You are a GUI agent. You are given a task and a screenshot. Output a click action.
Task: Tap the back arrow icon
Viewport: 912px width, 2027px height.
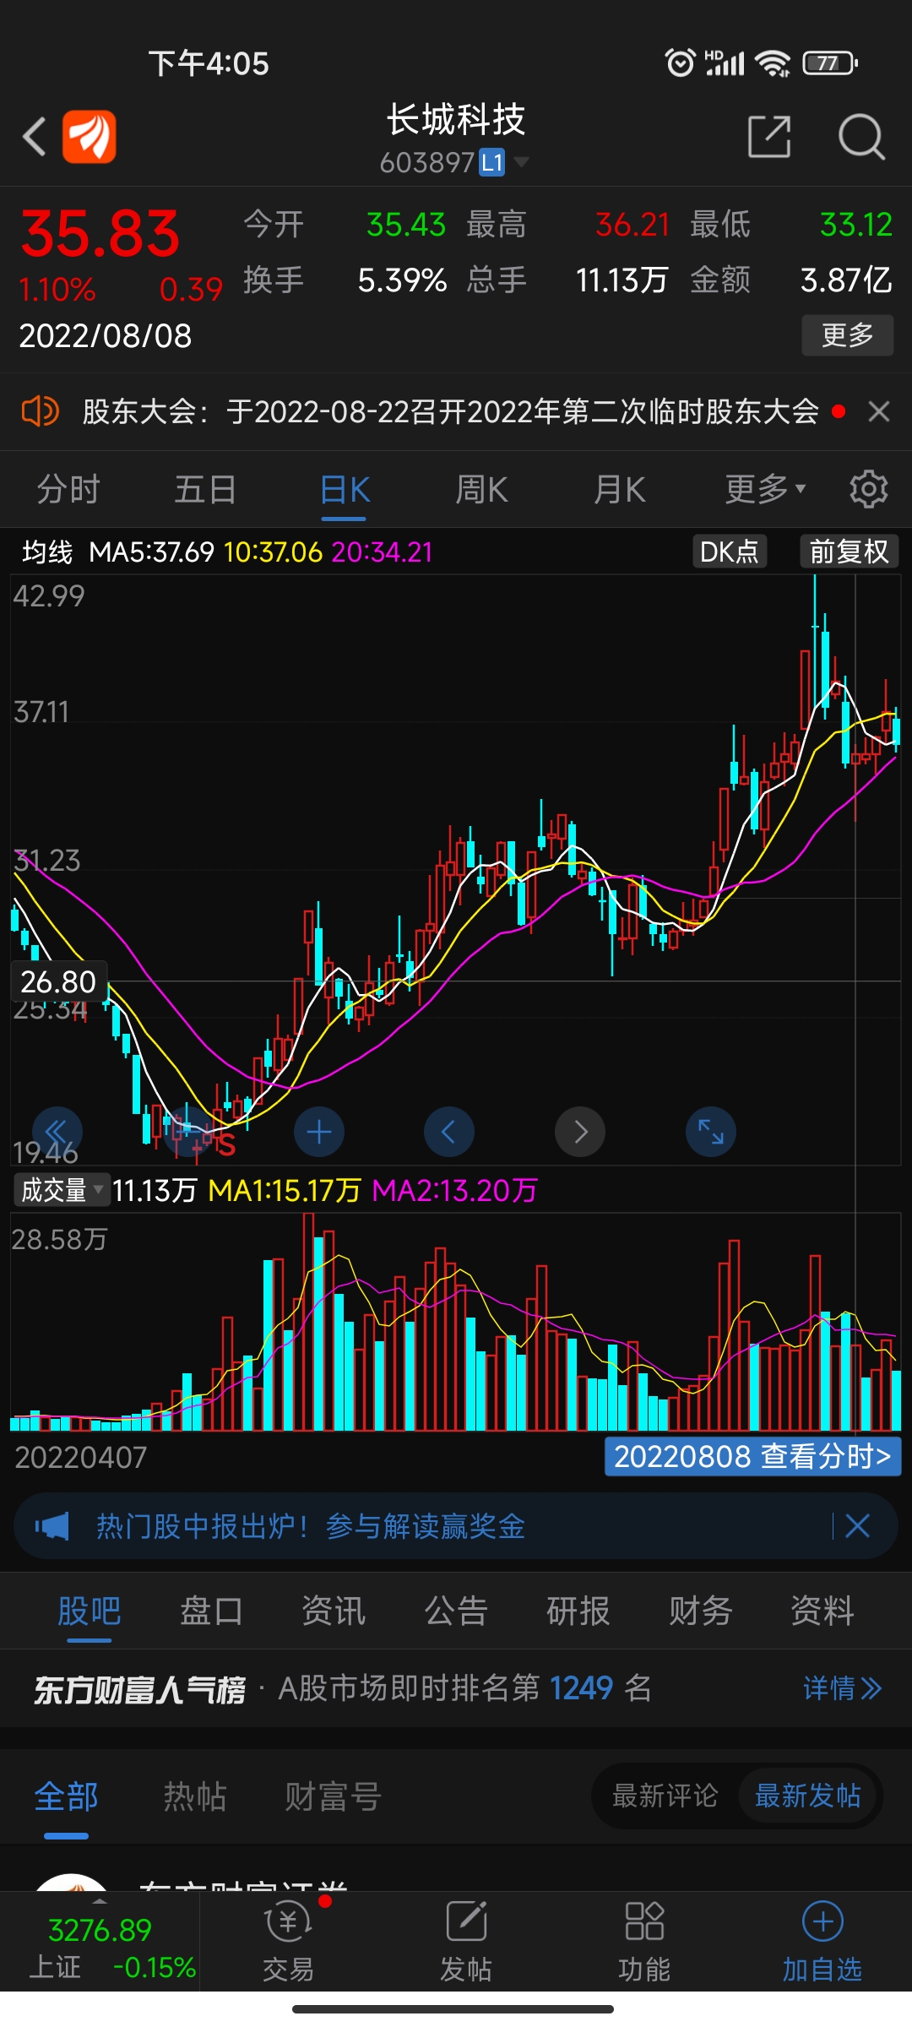pyautogui.click(x=34, y=137)
